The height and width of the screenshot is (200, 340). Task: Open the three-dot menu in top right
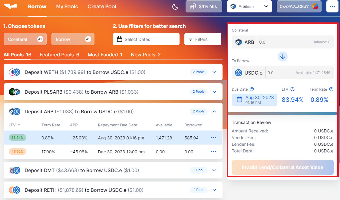[332, 7]
